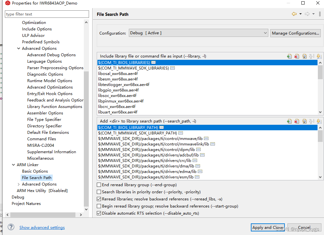
Task: Collapse the ARM Linker tree node
Action: point(13,165)
